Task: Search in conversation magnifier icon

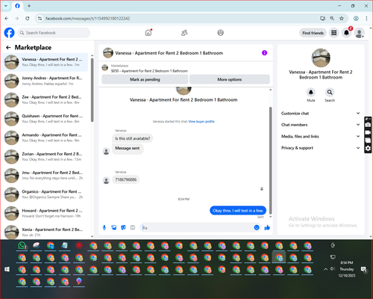Action: [330, 92]
